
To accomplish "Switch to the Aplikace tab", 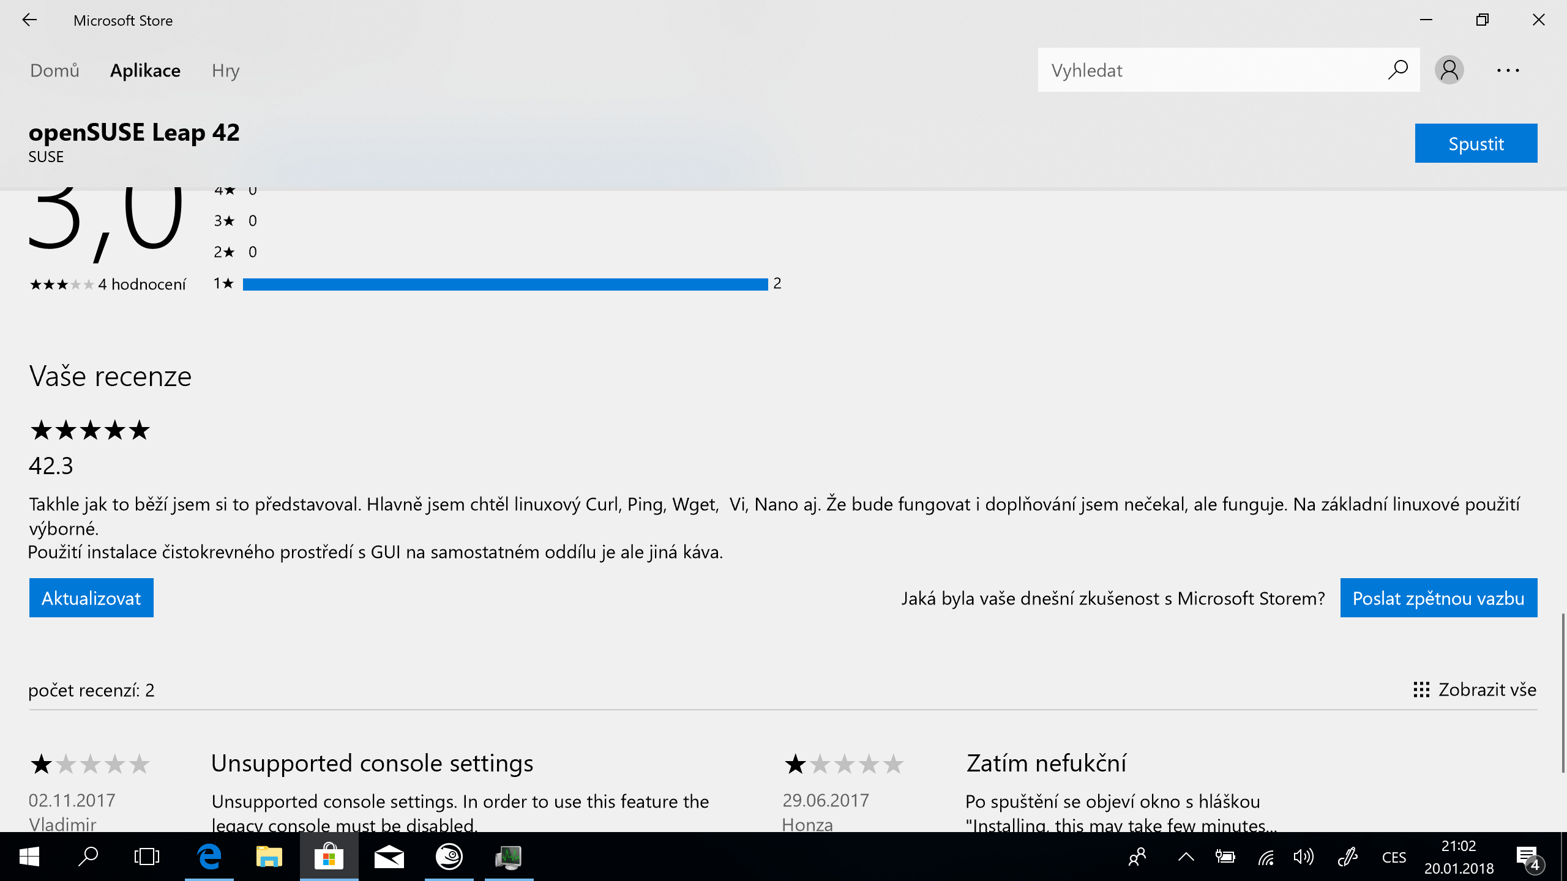I will point(145,70).
